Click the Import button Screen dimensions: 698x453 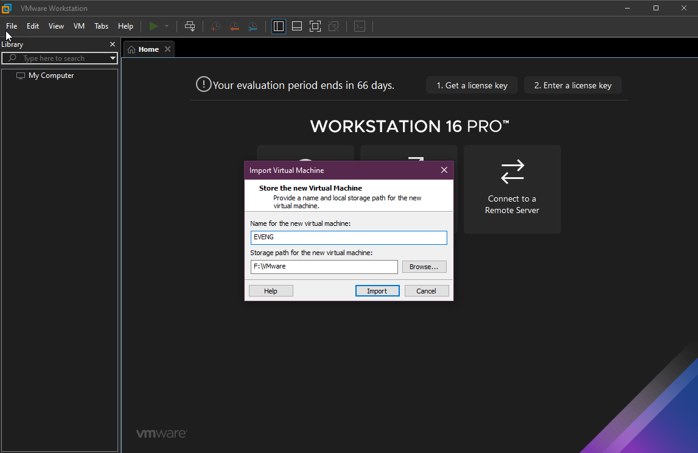click(377, 291)
